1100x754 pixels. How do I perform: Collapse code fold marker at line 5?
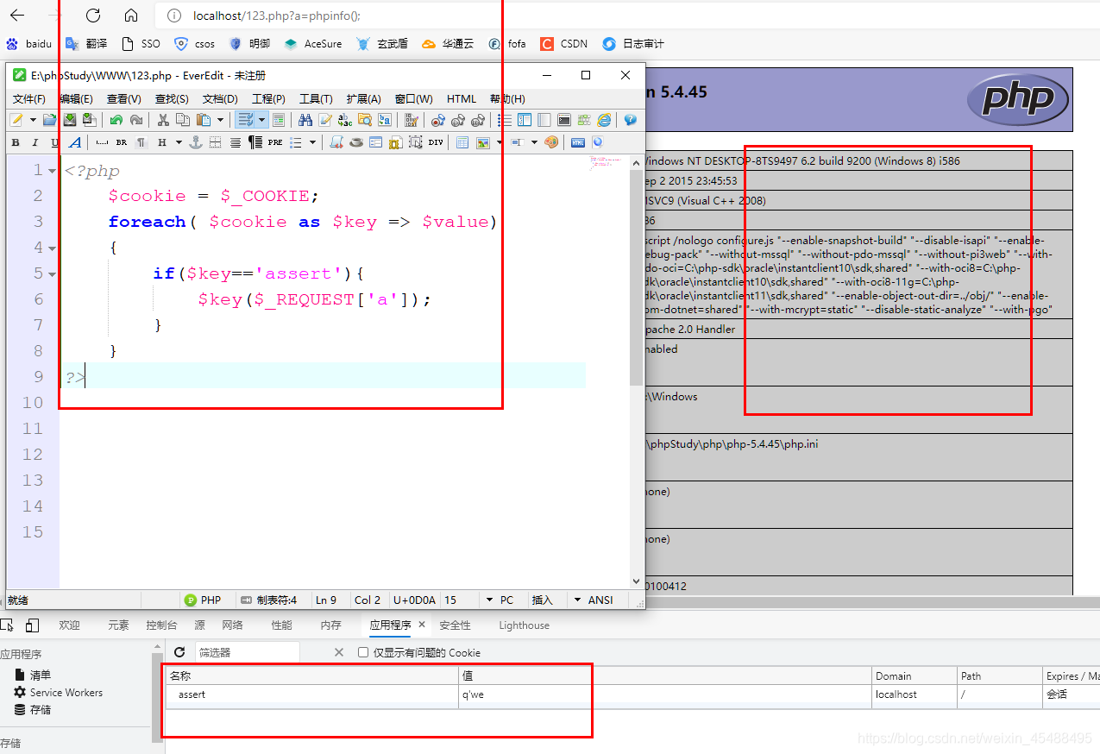click(53, 274)
